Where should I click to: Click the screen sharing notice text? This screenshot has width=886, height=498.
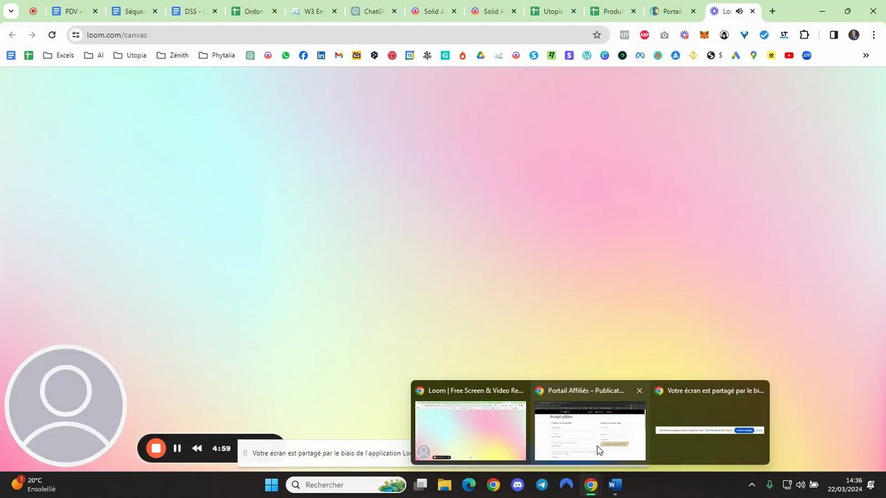[x=332, y=453]
